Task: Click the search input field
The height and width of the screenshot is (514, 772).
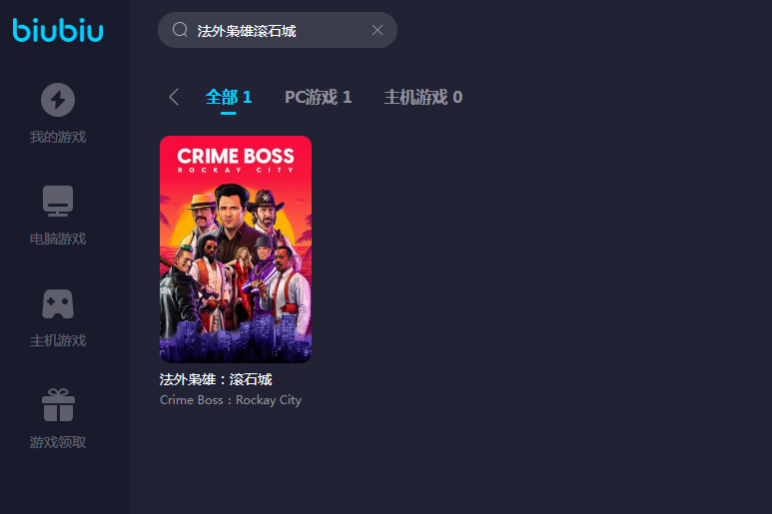Action: click(278, 30)
